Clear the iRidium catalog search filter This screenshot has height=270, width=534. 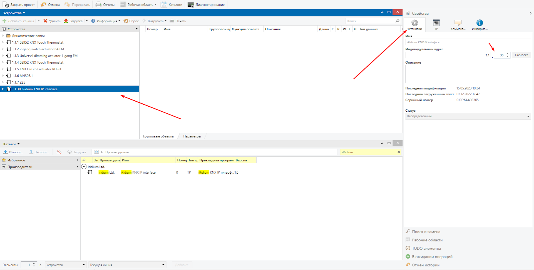(398, 152)
